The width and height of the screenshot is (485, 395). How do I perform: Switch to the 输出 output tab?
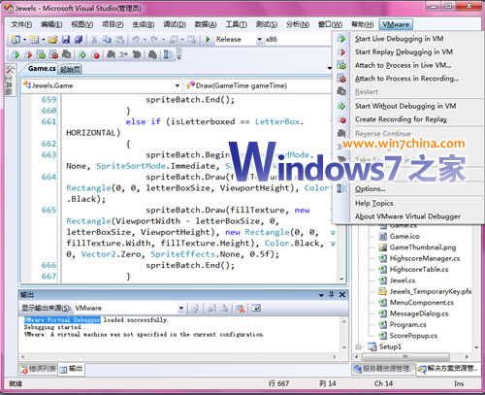[72, 369]
